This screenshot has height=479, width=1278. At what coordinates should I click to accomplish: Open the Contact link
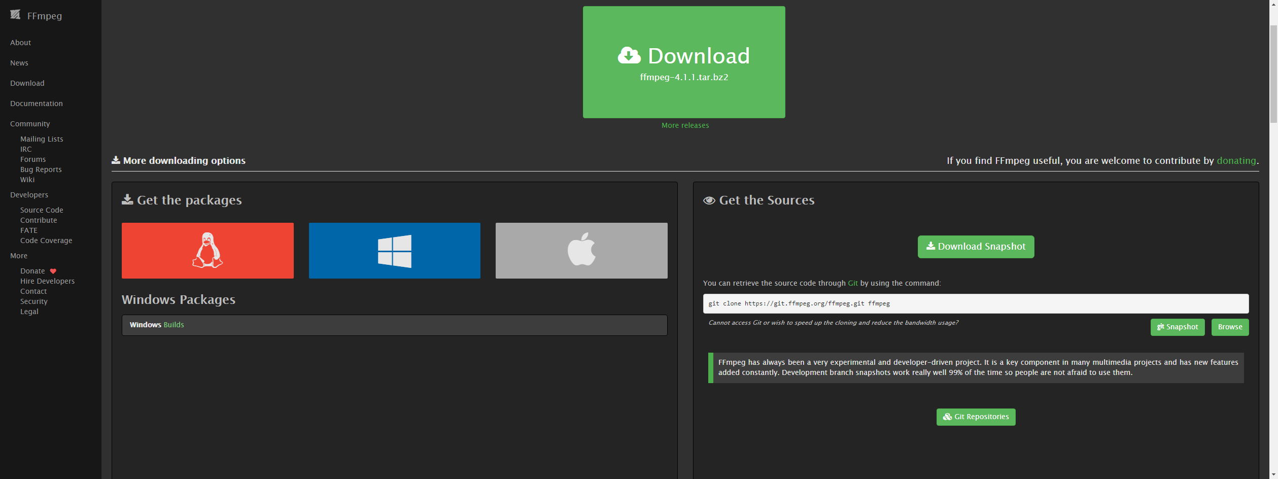click(33, 291)
